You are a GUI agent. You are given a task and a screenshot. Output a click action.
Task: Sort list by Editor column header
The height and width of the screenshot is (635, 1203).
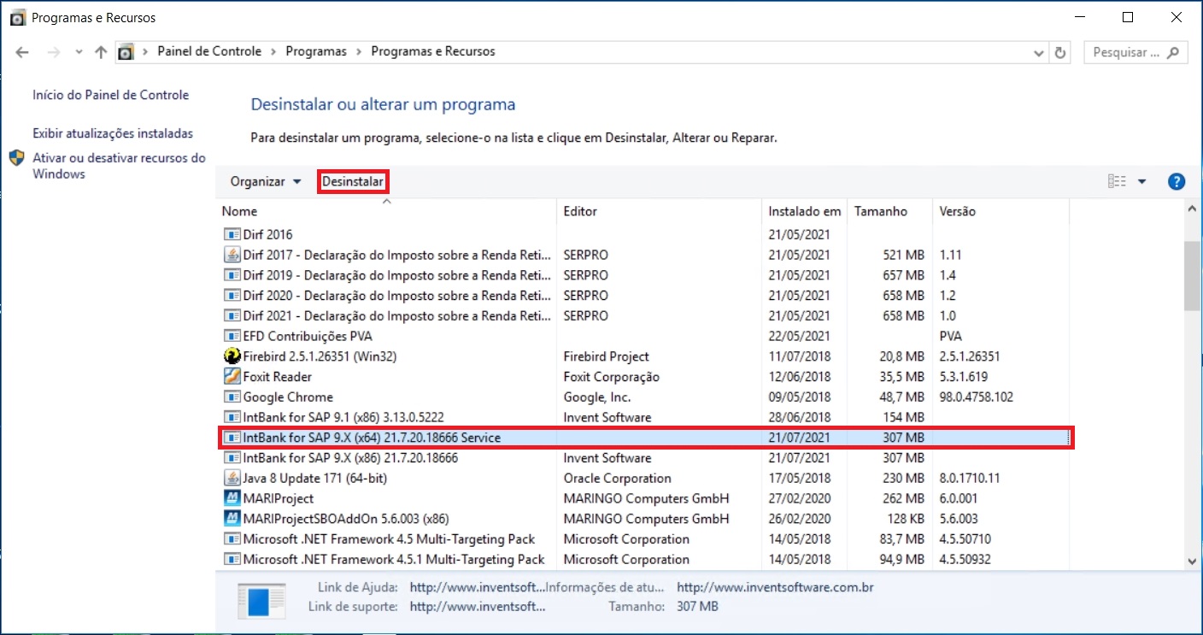pos(659,211)
